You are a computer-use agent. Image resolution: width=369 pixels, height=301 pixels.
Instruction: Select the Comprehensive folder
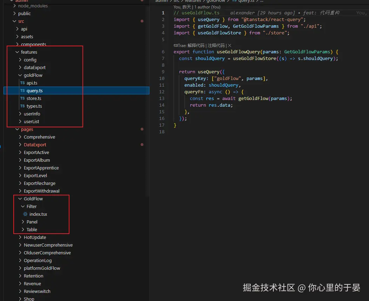point(39,137)
